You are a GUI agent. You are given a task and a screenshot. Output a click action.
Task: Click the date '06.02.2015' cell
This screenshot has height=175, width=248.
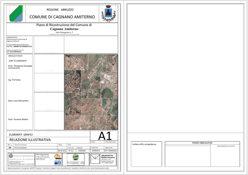(x=62, y=151)
